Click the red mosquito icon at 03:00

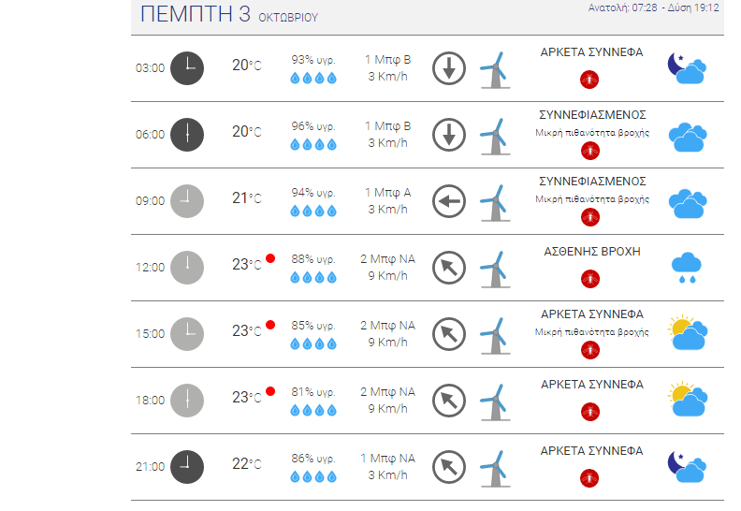(x=589, y=80)
